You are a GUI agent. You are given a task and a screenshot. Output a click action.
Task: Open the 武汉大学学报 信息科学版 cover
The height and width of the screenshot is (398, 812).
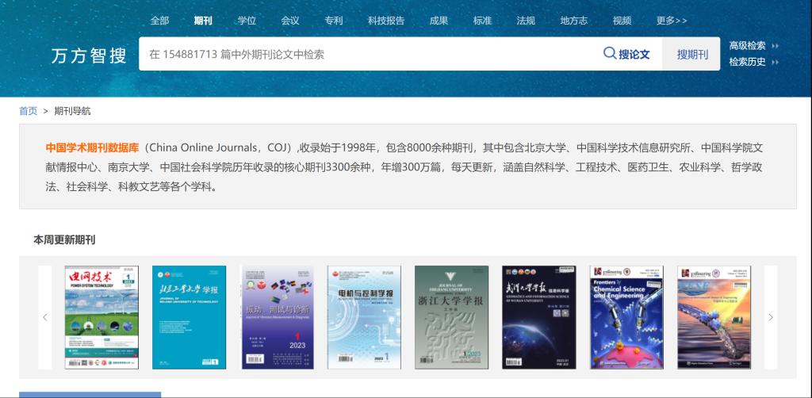(539, 317)
